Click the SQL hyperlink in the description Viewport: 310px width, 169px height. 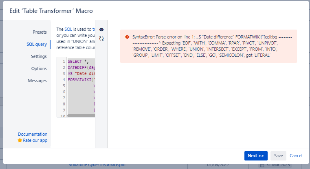68,29
